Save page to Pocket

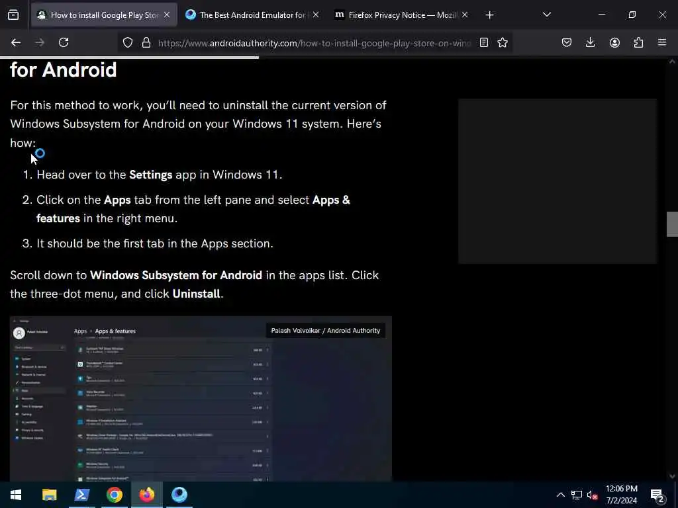coord(567,43)
